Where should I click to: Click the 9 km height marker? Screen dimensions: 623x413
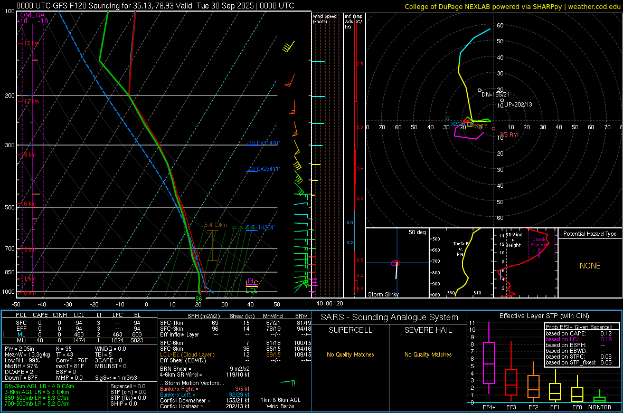pos(30,155)
